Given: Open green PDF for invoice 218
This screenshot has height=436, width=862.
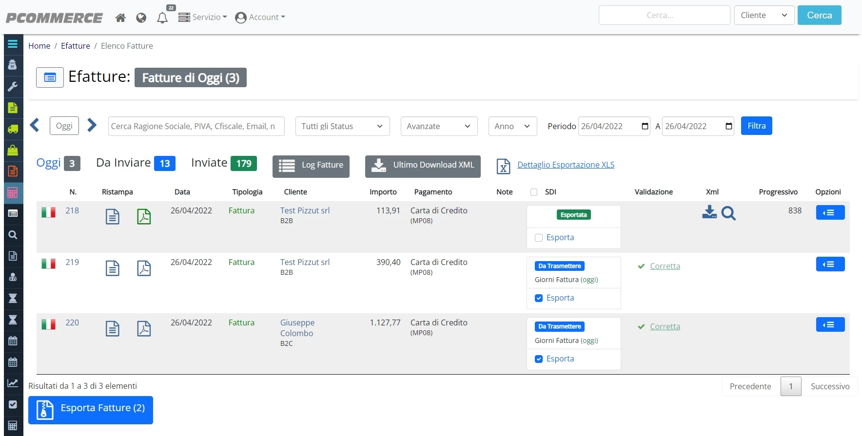Looking at the screenshot, I should coord(144,216).
